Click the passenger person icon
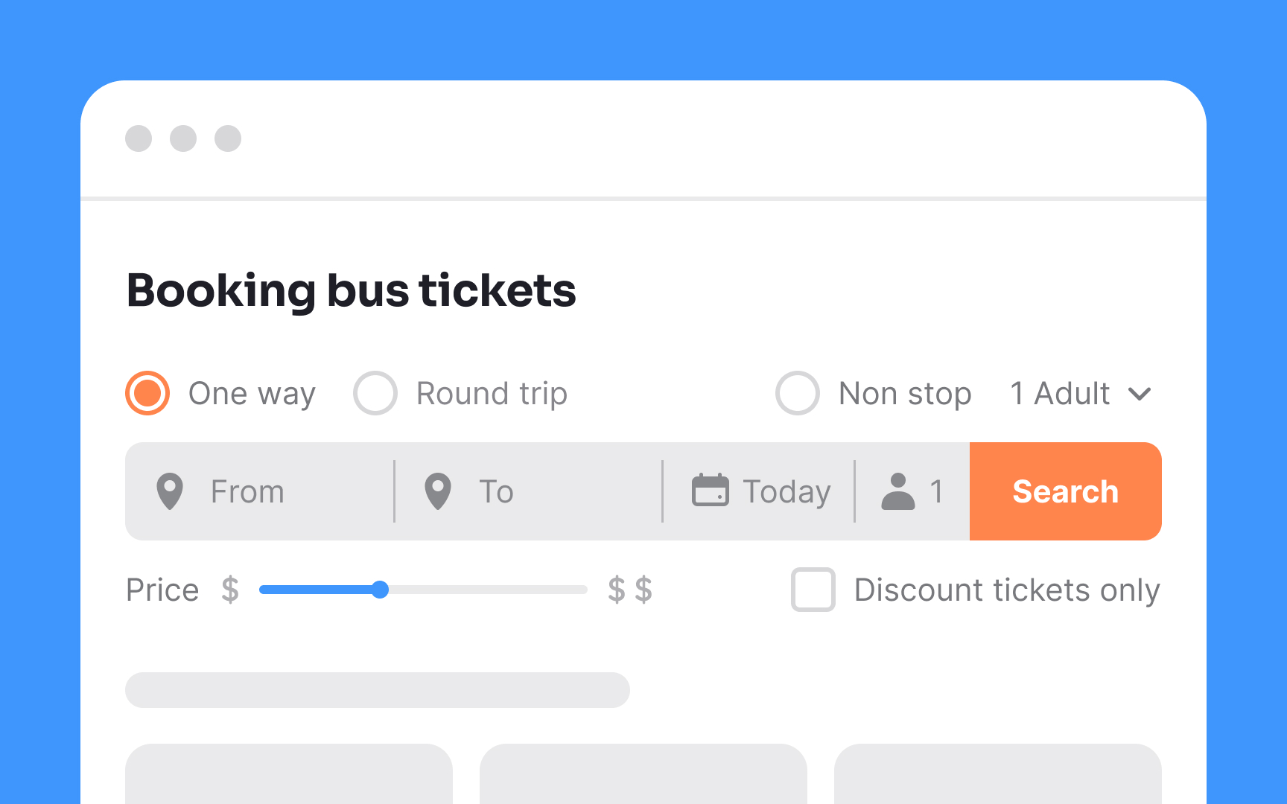Viewport: 1287px width, 804px height. pyautogui.click(x=898, y=491)
